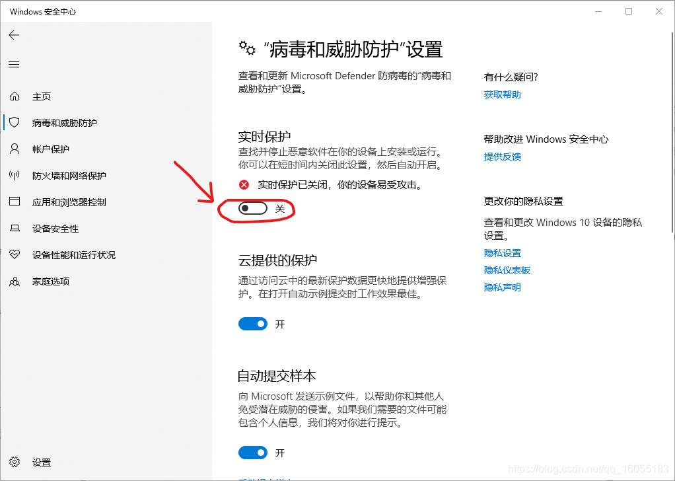The width and height of the screenshot is (675, 481).
Task: Click the heart icon for 设备性能和运行状况
Action: point(15,254)
